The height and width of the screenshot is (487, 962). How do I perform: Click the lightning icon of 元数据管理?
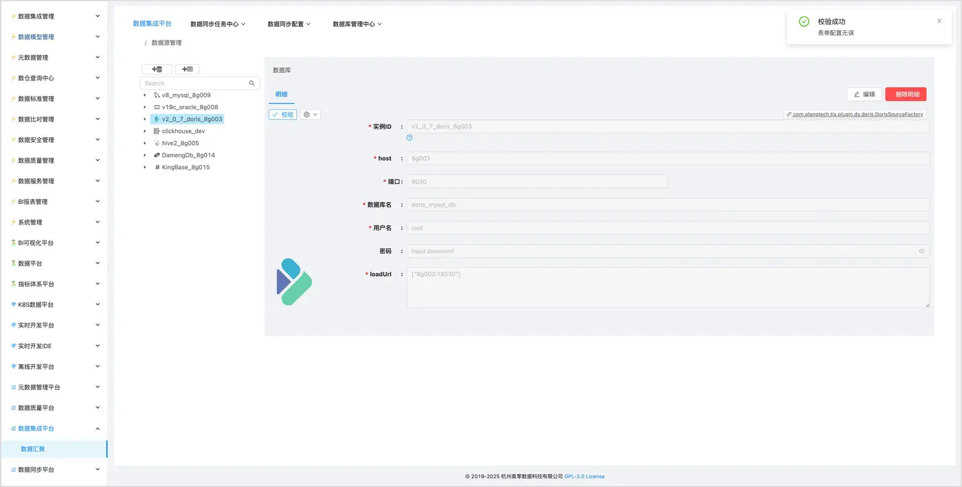pos(13,57)
